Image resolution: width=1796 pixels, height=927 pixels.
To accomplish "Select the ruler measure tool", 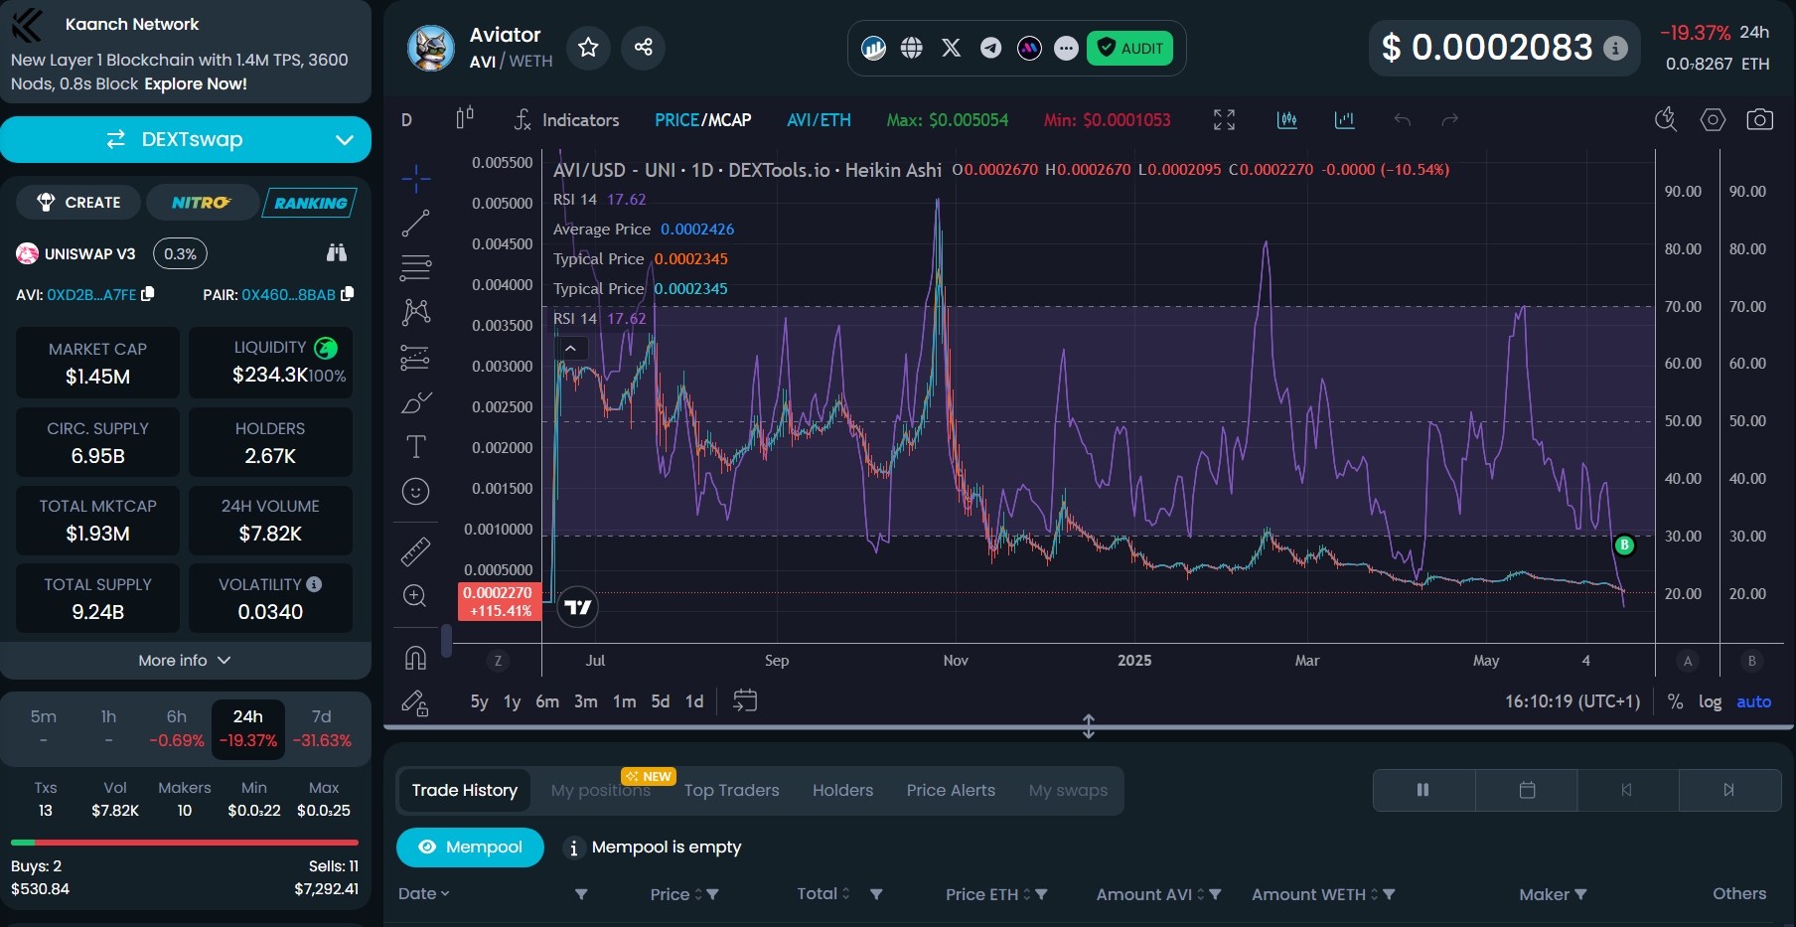I will 415,550.
